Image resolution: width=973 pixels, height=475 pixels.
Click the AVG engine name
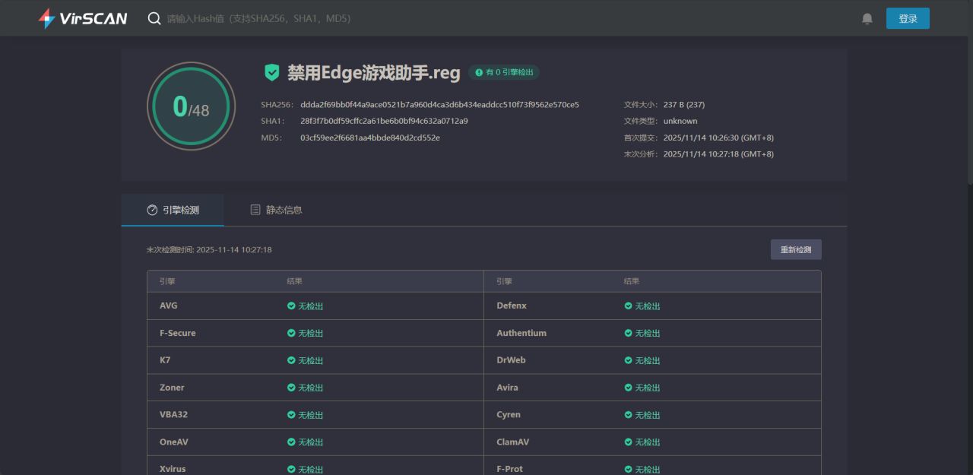click(169, 306)
